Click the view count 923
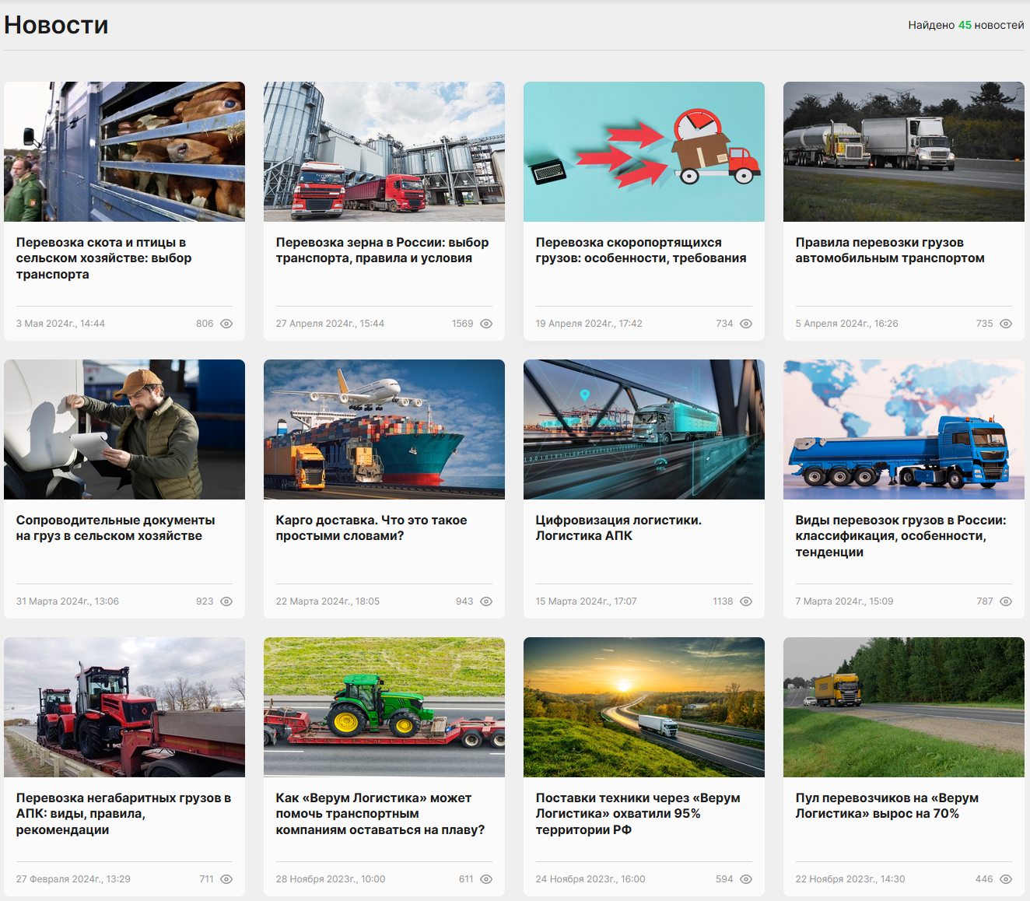Viewport: 1030px width, 901px height. click(x=205, y=601)
